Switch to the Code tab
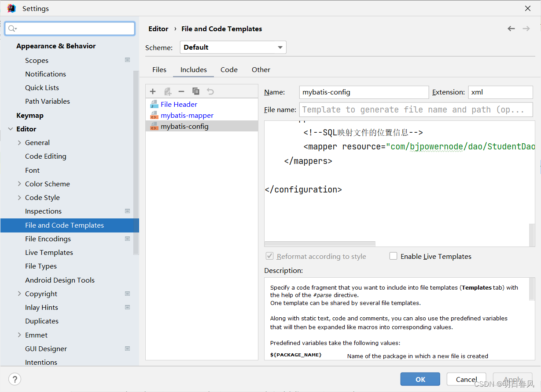 coord(229,69)
